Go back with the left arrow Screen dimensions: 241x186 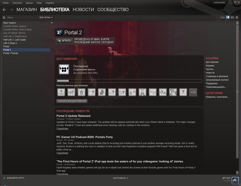coord(4,10)
